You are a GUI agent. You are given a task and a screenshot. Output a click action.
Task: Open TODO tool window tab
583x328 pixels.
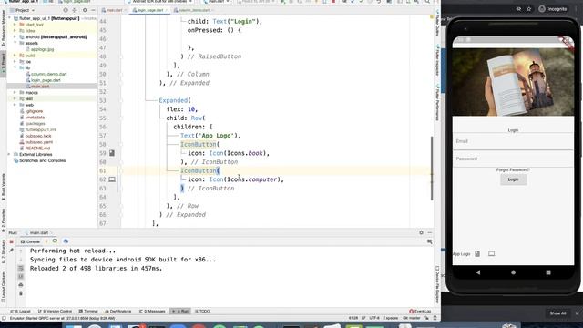pyautogui.click(x=202, y=312)
